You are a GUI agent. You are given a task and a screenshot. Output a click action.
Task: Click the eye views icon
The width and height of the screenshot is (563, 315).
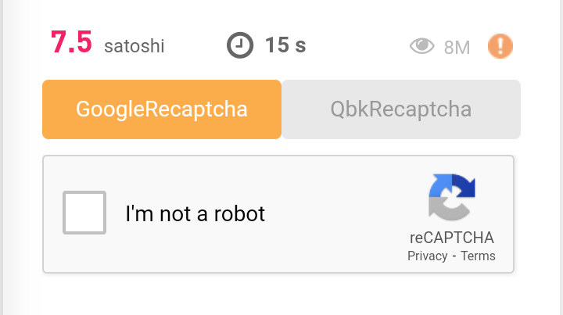tap(422, 47)
